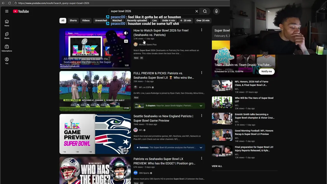The width and height of the screenshot is (327, 184).
Task: Open Shorts in the sidebar
Action: [x=7, y=36]
